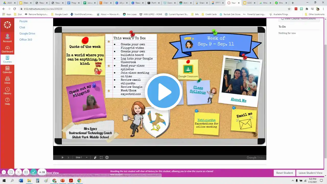Expand recorder more options dots
The image size is (327, 184).
pos(4,172)
